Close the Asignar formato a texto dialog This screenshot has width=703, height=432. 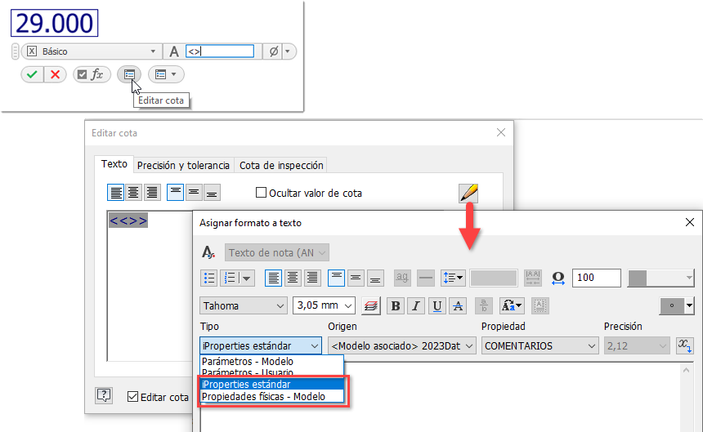click(690, 222)
